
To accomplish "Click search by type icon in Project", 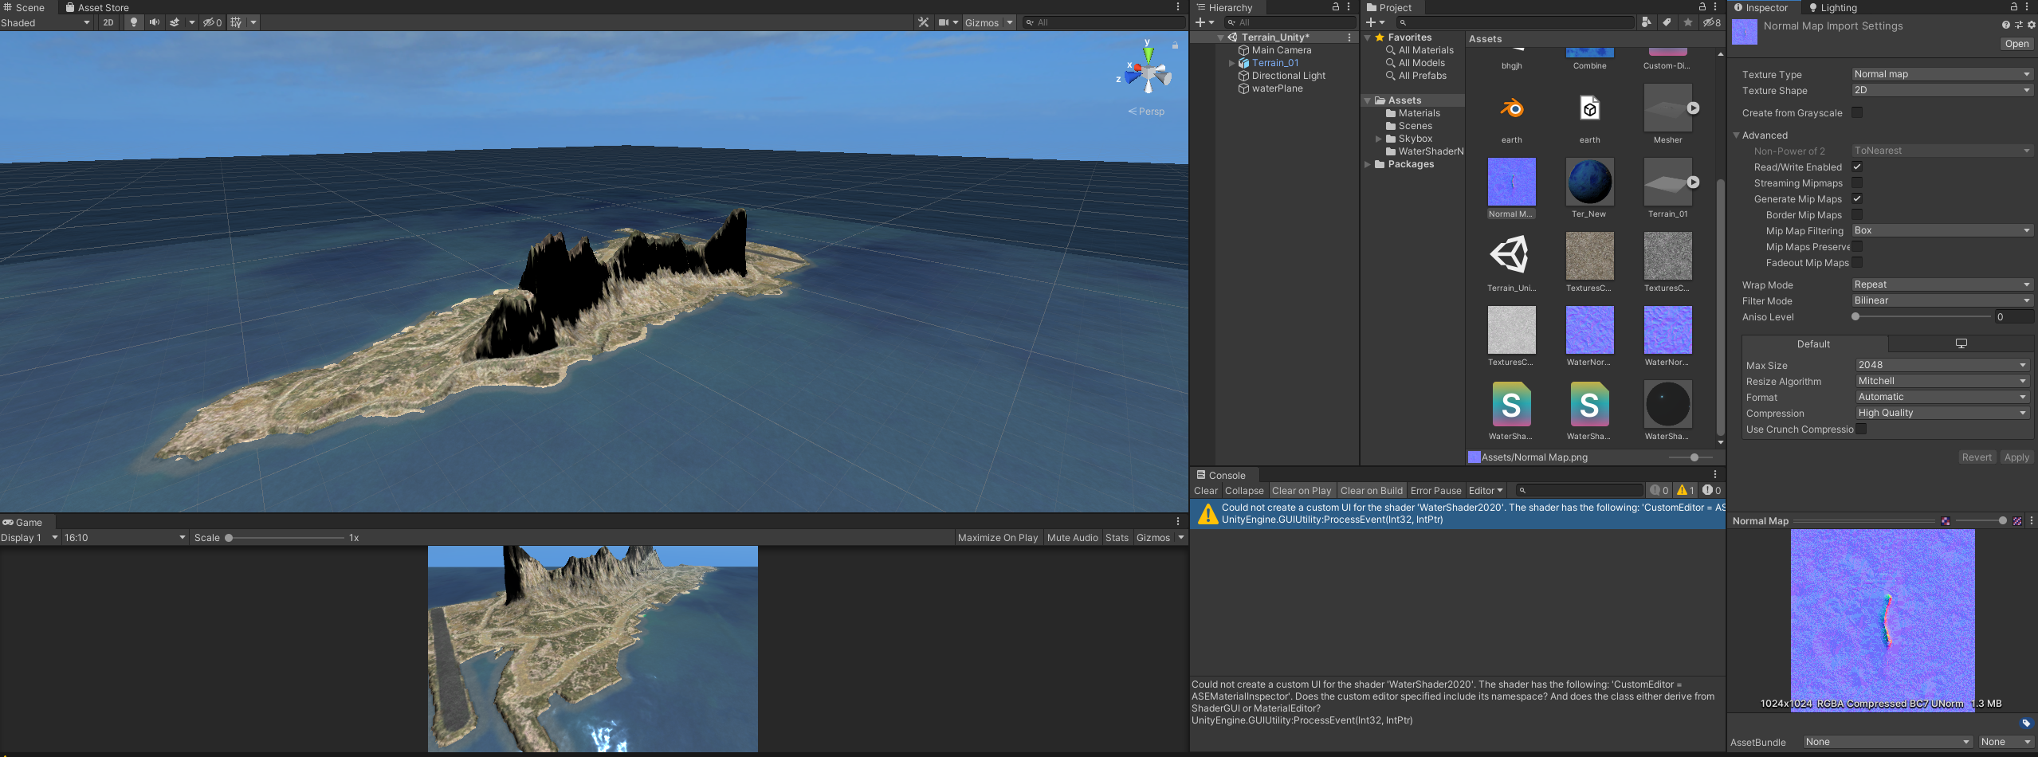I will point(1646,22).
